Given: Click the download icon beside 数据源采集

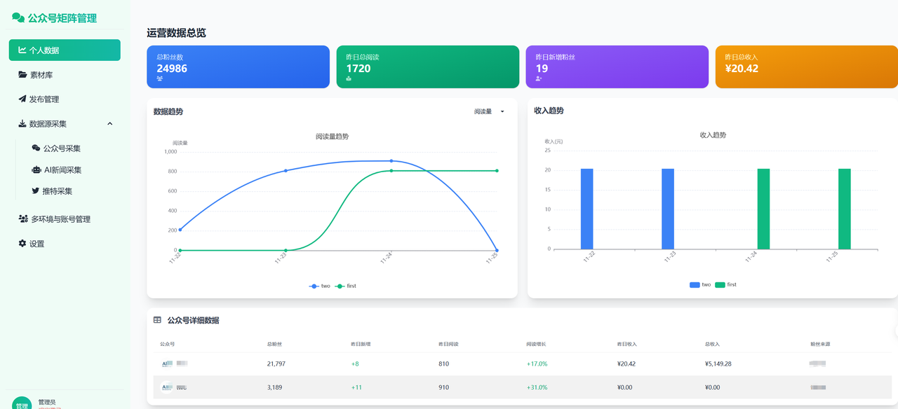Looking at the screenshot, I should (x=22, y=123).
